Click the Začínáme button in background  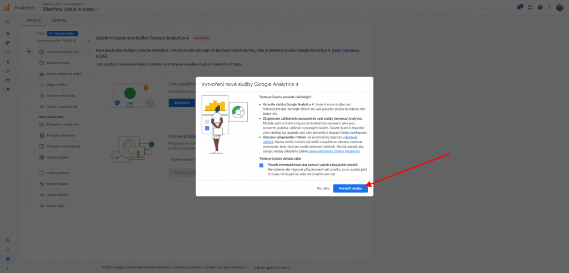pyautogui.click(x=182, y=103)
